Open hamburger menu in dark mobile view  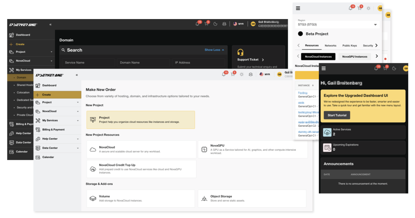point(323,68)
